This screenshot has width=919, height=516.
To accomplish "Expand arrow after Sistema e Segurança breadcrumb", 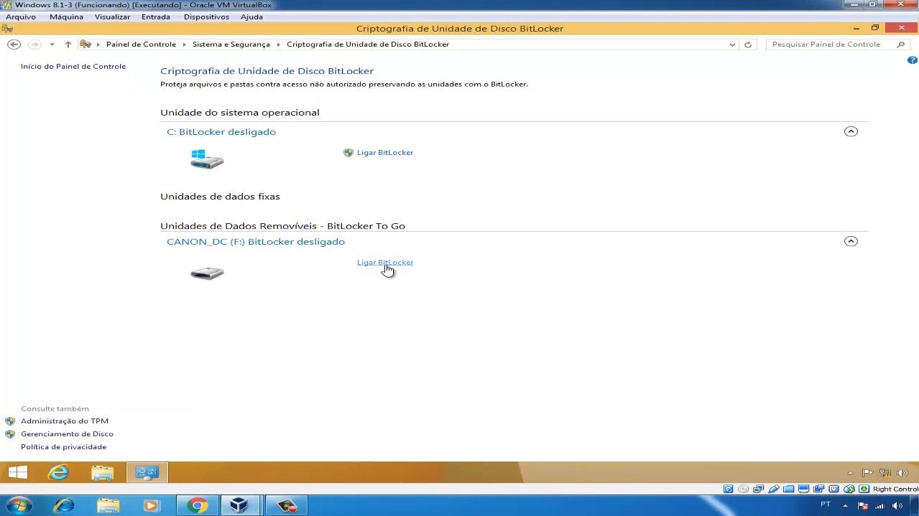I will (x=279, y=44).
